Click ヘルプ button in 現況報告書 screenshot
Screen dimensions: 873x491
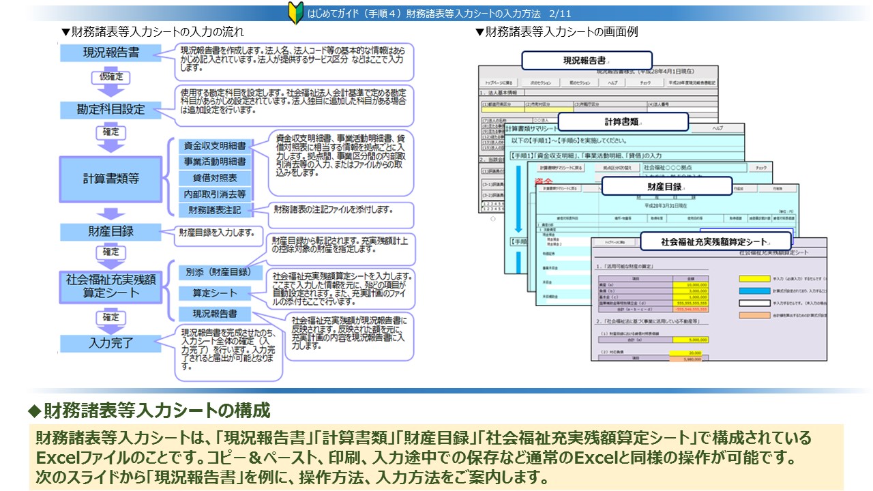click(613, 83)
